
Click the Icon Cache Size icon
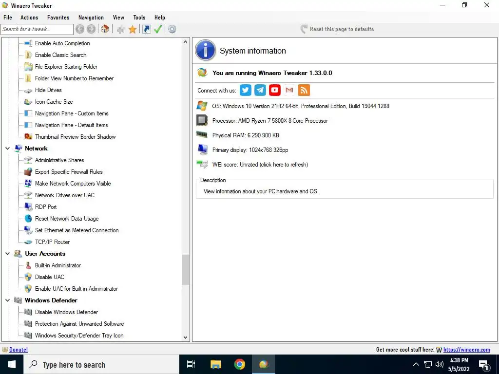click(x=28, y=102)
